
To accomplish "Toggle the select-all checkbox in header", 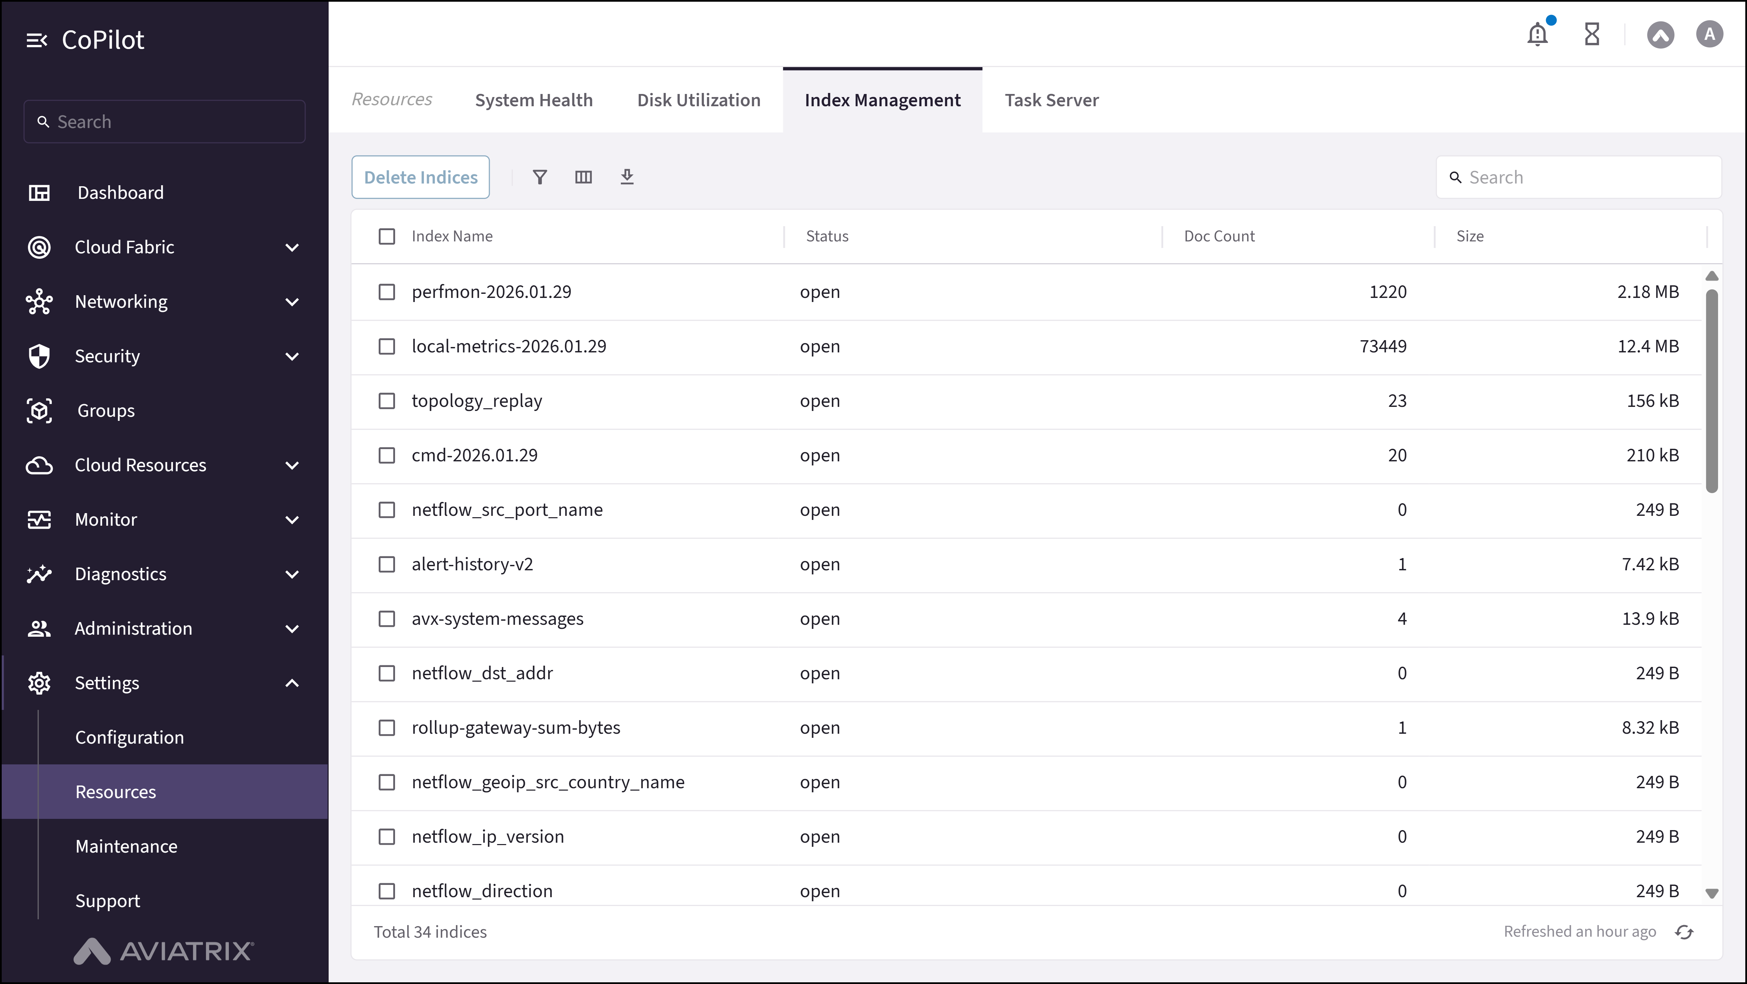I will [x=387, y=236].
